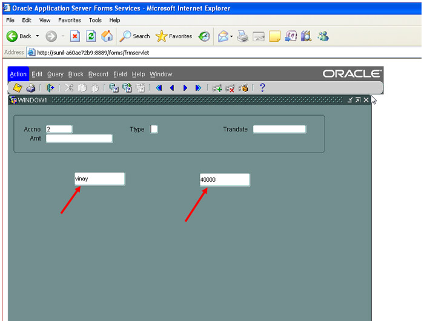Image resolution: width=424 pixels, height=321 pixels.
Task: Open the browser Favorites menu
Action: [x=70, y=20]
